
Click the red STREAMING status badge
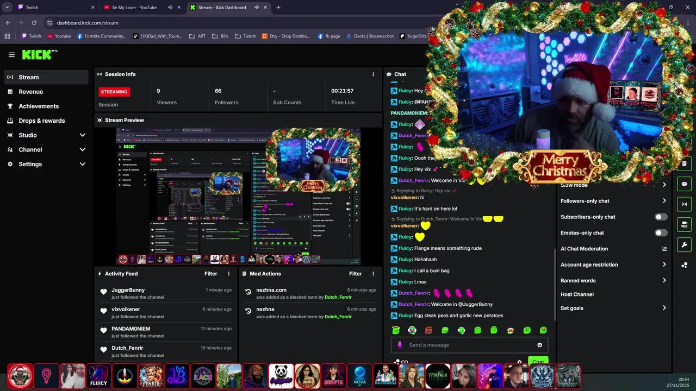tap(114, 92)
